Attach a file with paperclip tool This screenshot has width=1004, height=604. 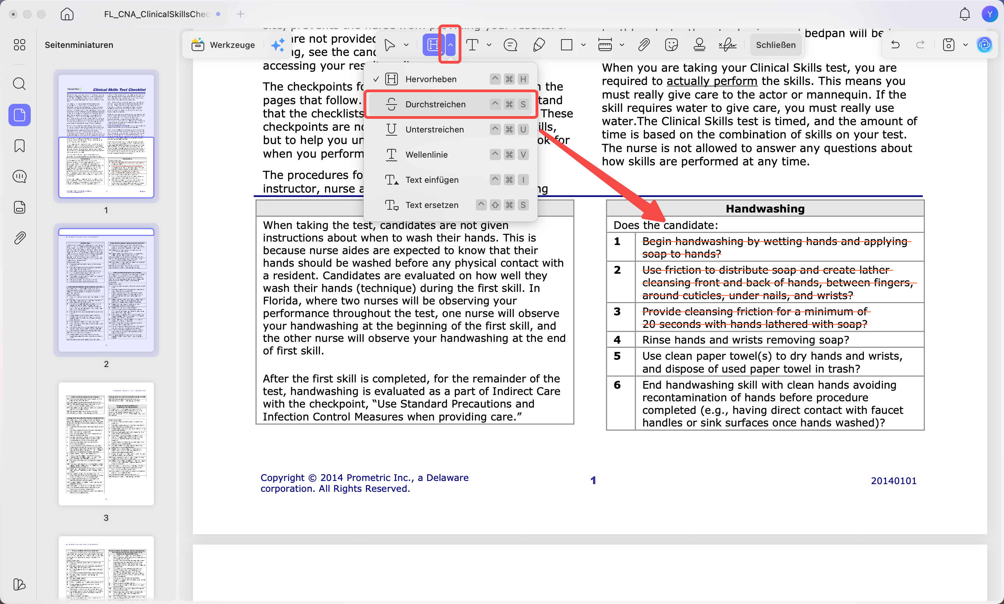pos(644,45)
